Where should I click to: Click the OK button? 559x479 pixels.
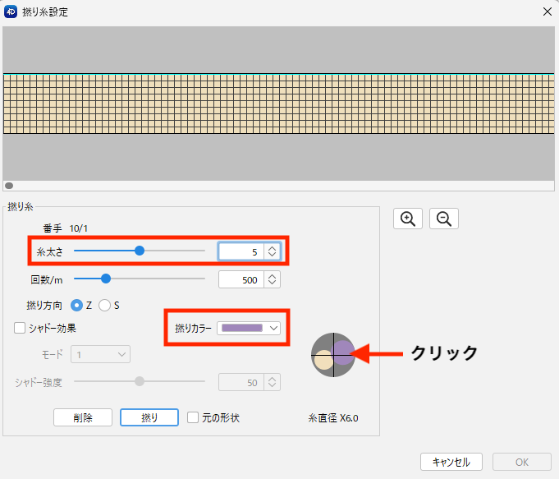[522, 462]
